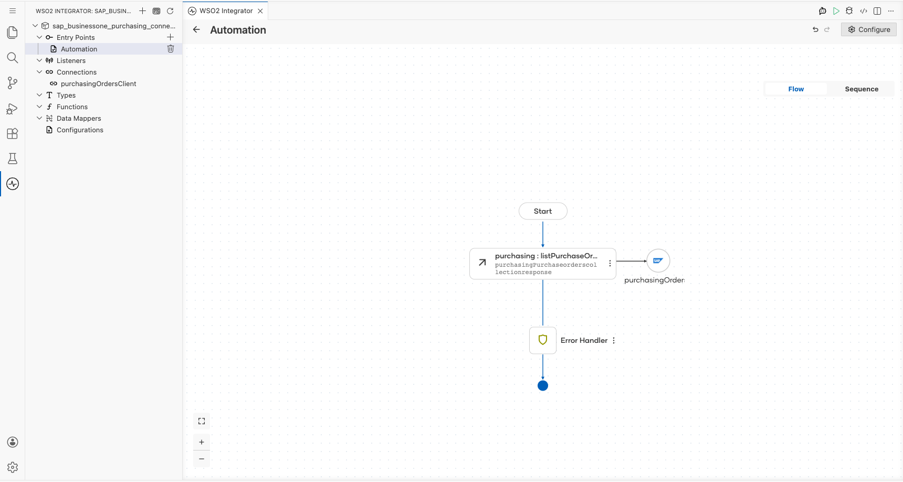Select the WSO2 Integrator activity icon
This screenshot has width=903, height=482.
(13, 184)
